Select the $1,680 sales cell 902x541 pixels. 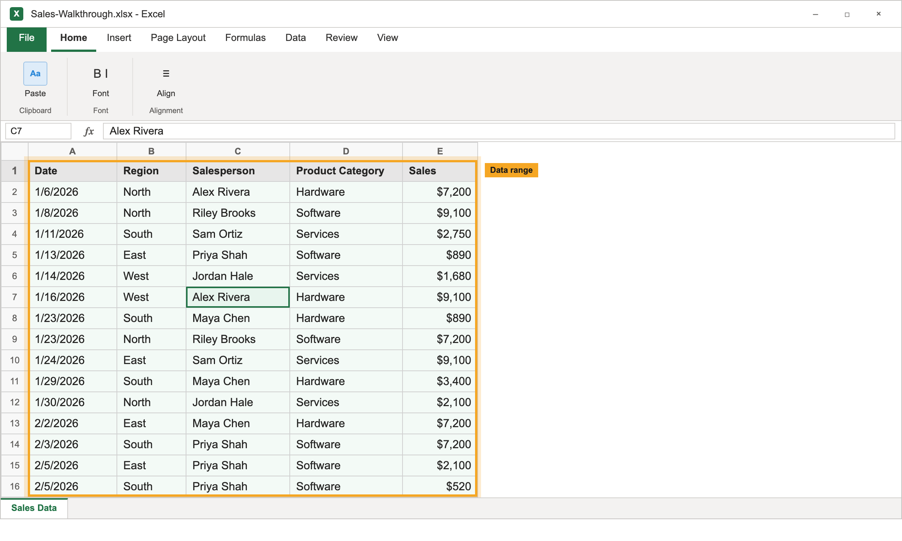(x=440, y=276)
